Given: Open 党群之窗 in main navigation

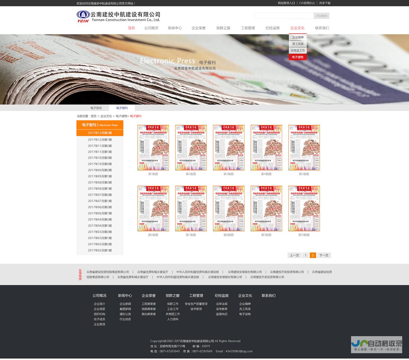Looking at the screenshot, I should pyautogui.click(x=223, y=28).
